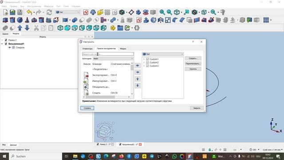
Task: Click the curly braces macro icon
Action: 137,28
